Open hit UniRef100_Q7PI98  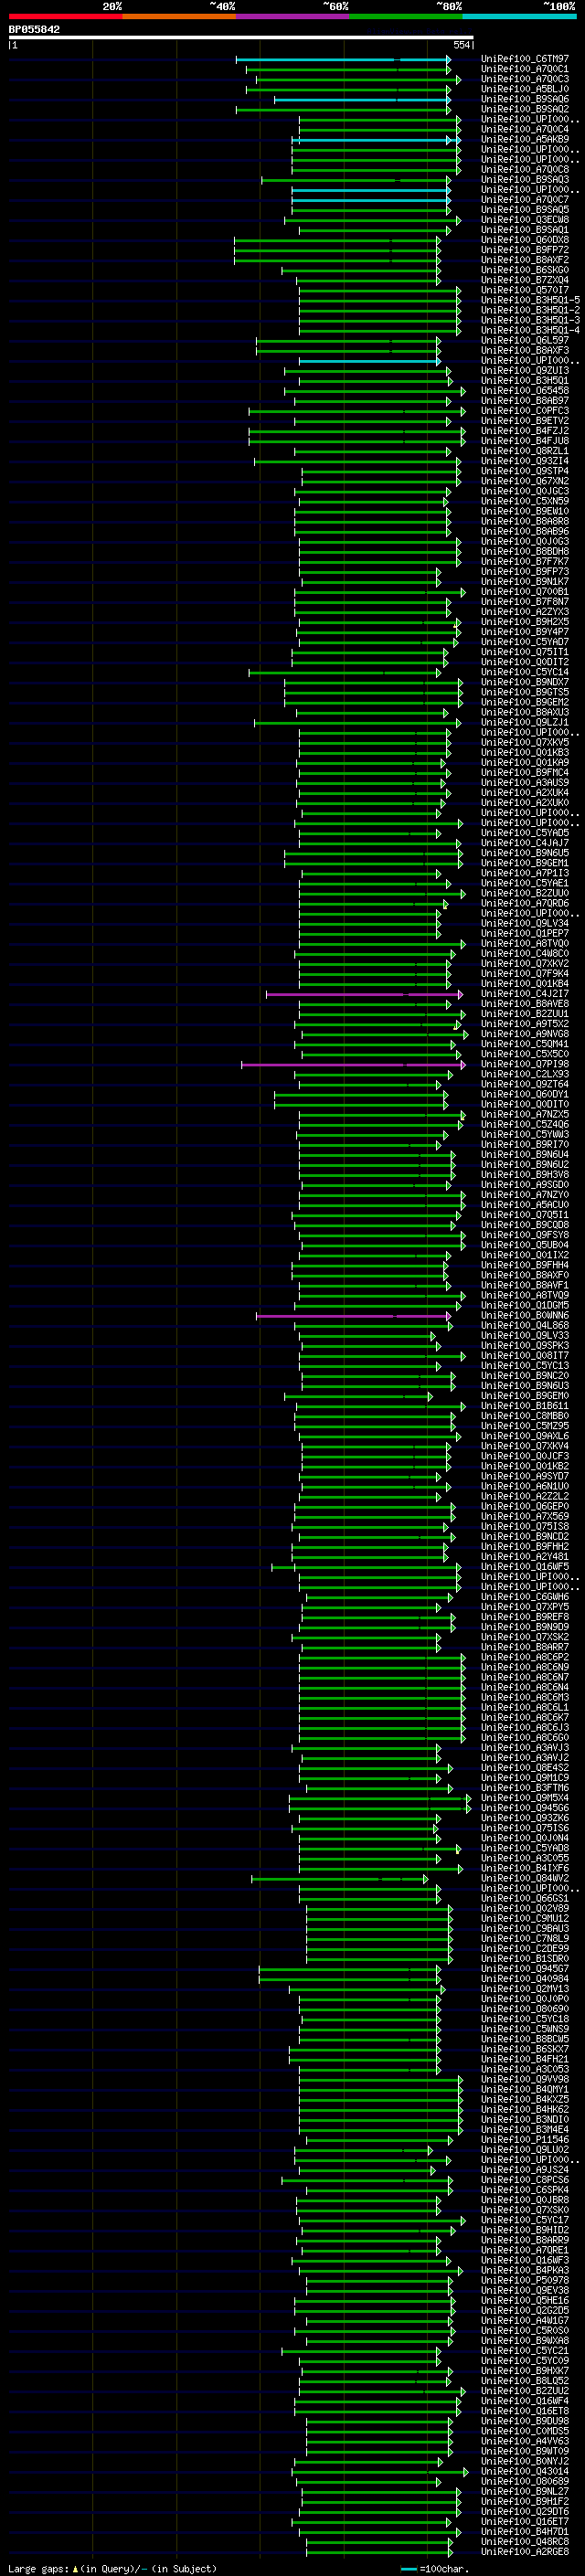525,1064
